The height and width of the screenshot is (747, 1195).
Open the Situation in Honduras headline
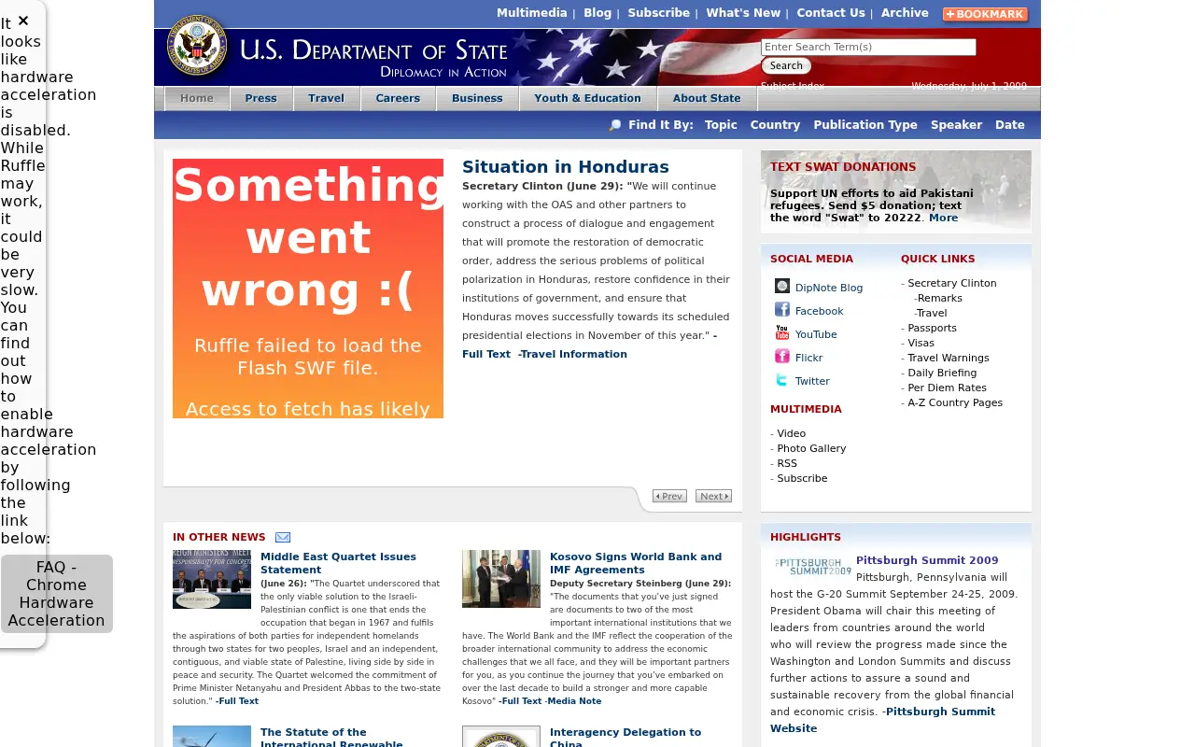[566, 167]
